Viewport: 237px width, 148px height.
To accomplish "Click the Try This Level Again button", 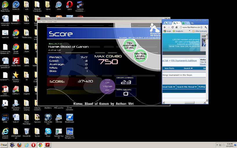I will tap(140, 56).
